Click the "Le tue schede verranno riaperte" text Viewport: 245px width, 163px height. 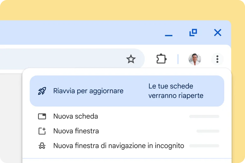coord(176,91)
